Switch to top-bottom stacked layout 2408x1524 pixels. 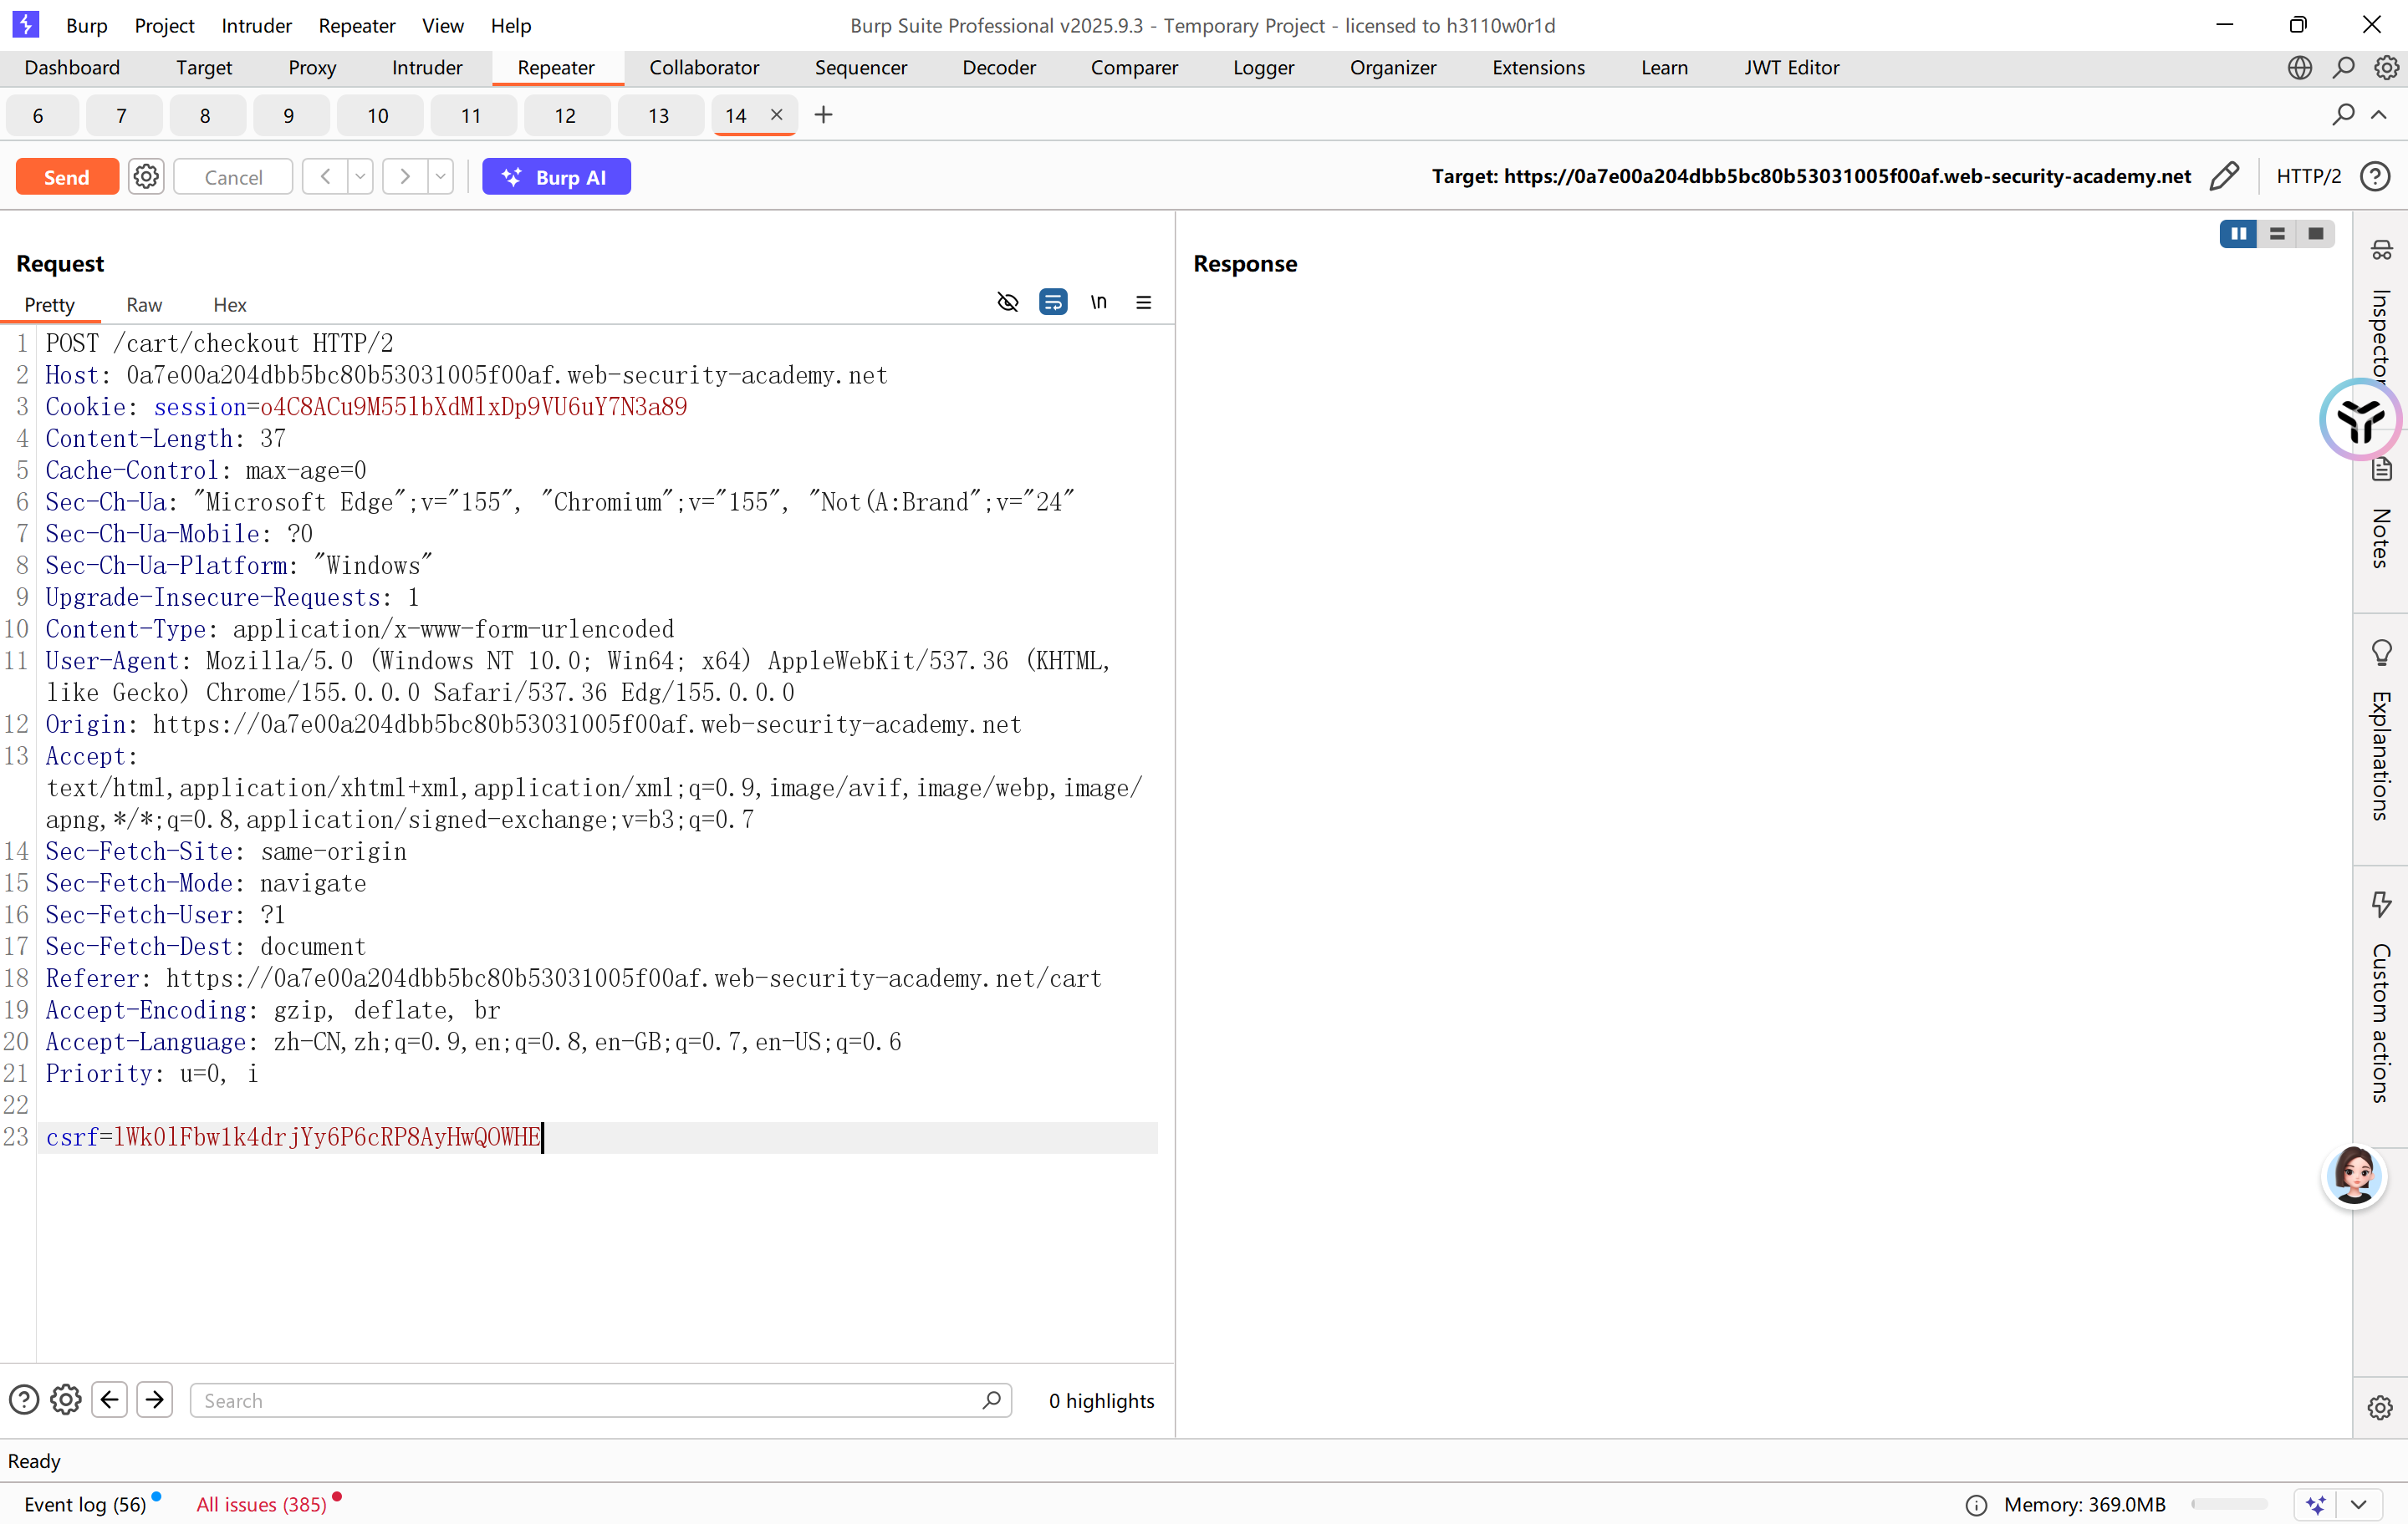2277,234
